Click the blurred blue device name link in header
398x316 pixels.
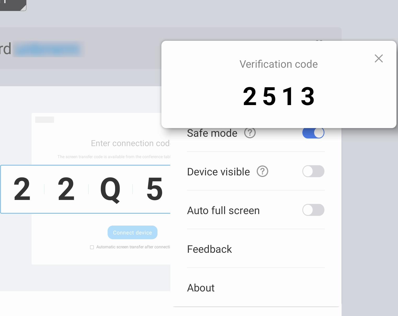[x=48, y=49]
